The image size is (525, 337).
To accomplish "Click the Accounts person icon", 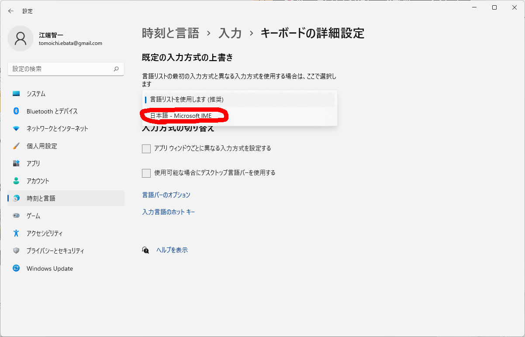I will [x=16, y=181].
